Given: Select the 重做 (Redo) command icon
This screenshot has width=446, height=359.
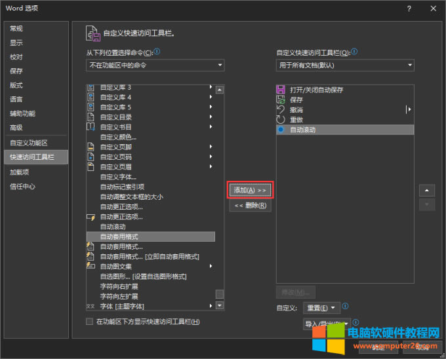Looking at the screenshot, I should pyautogui.click(x=281, y=120).
